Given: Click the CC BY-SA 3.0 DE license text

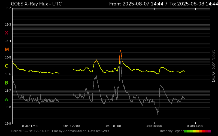Looking at the screenshot, I should coord(39,131).
